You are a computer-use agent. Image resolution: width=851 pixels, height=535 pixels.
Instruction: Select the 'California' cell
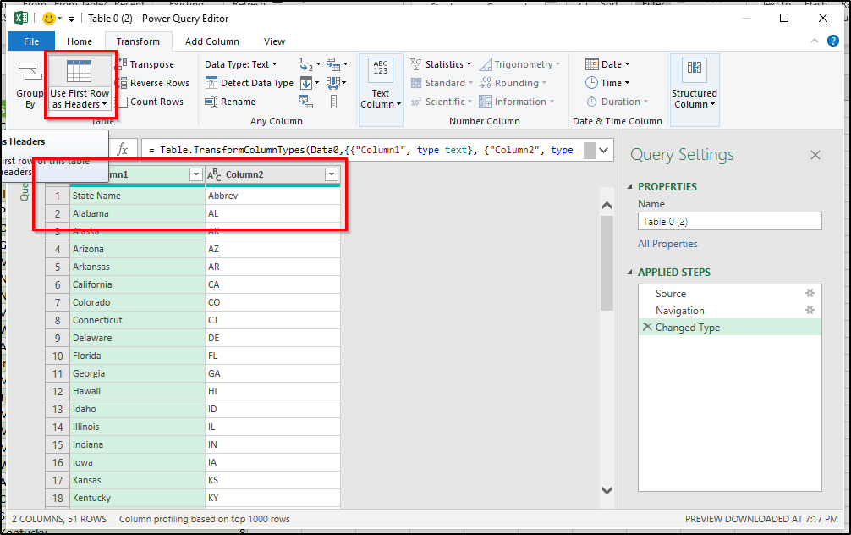pyautogui.click(x=138, y=284)
